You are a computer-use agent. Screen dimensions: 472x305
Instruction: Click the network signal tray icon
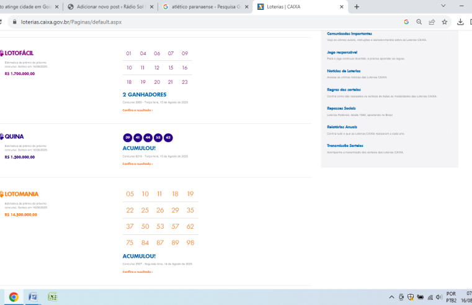(x=430, y=297)
